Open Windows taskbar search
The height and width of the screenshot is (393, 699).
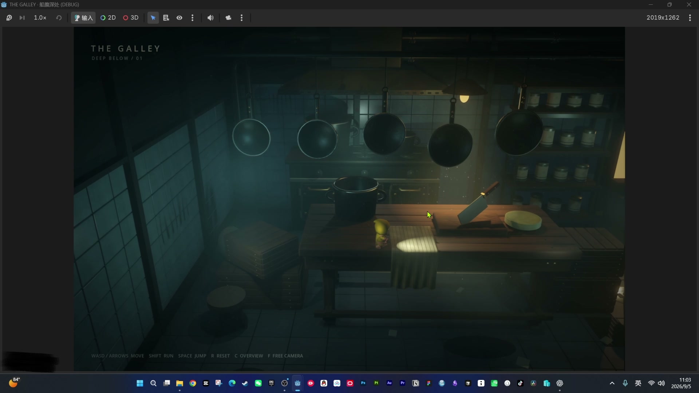click(153, 383)
